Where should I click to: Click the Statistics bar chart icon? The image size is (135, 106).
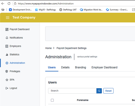(x=7, y=55)
